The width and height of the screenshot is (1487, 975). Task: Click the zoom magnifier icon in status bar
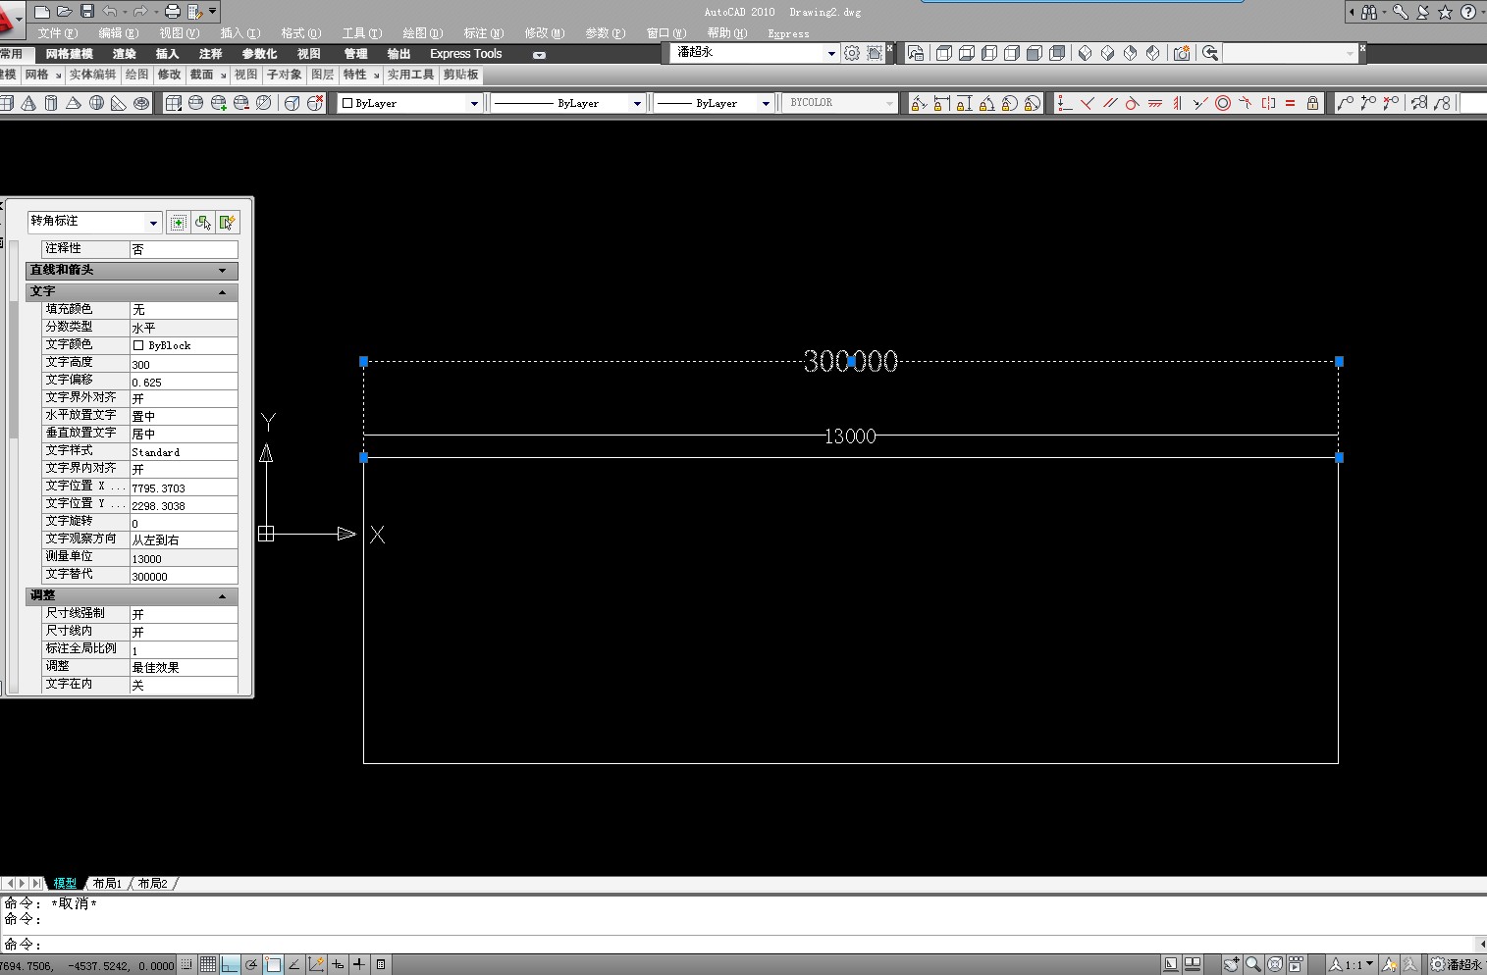coord(1253,965)
